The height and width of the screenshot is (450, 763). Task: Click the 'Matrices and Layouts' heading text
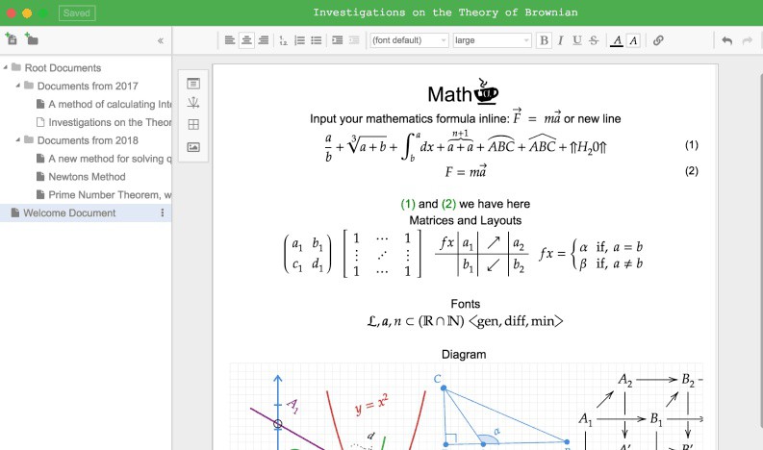pyautogui.click(x=465, y=220)
